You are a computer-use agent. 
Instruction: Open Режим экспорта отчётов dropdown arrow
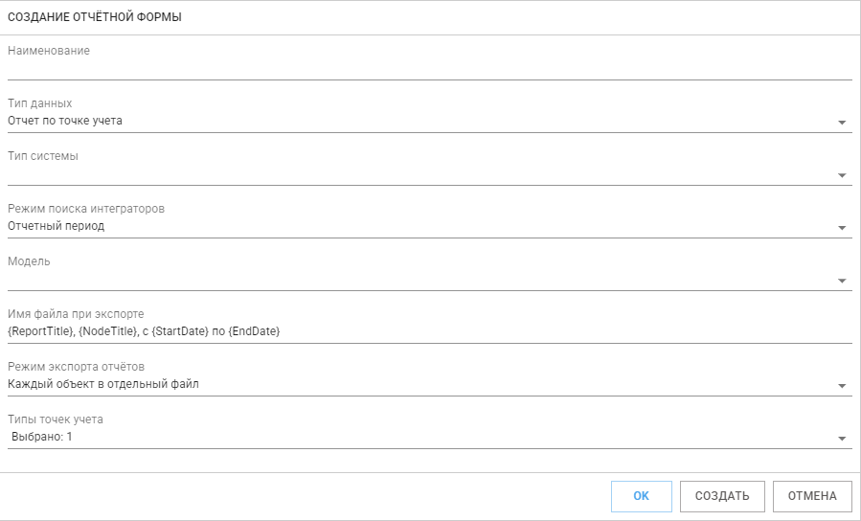[842, 386]
